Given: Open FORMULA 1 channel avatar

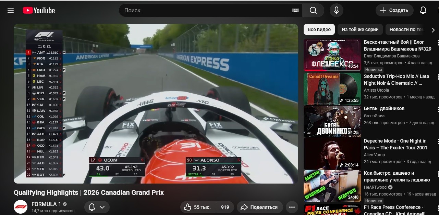Looking at the screenshot, I should pos(21,207).
